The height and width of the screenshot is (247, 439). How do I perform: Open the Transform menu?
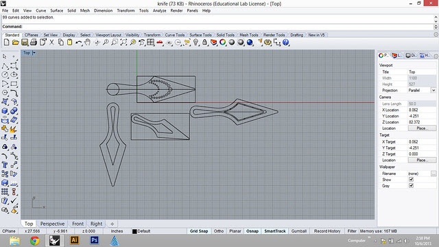pos(126,11)
